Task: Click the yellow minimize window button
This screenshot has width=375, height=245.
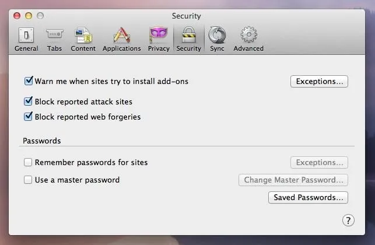Action: pyautogui.click(x=29, y=16)
